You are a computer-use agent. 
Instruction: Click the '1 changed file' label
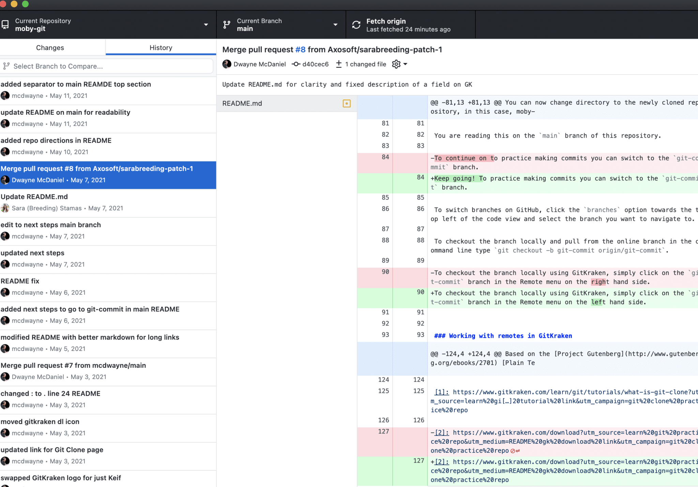(366, 64)
